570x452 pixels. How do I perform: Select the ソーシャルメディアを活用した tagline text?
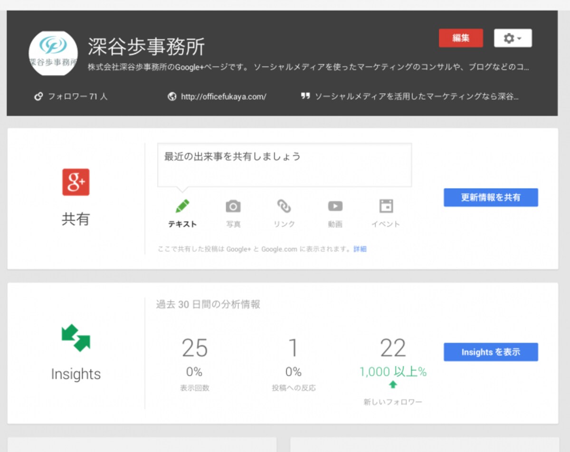(417, 96)
